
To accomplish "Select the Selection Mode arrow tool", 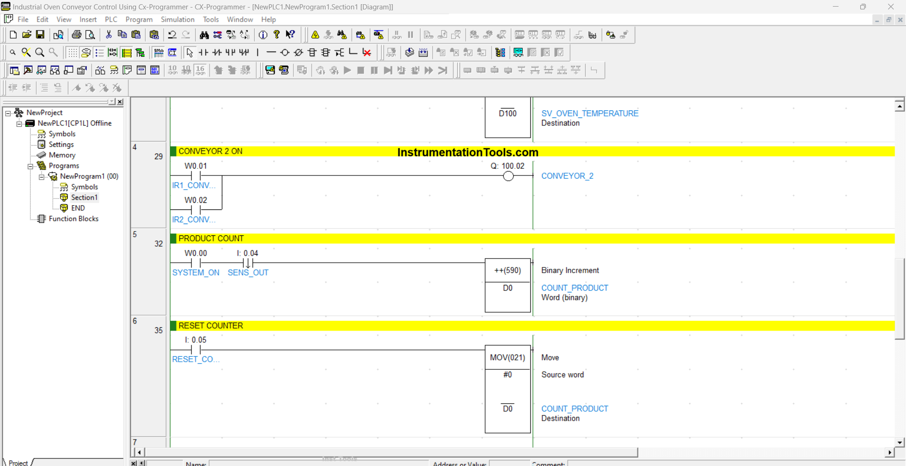I will (190, 52).
